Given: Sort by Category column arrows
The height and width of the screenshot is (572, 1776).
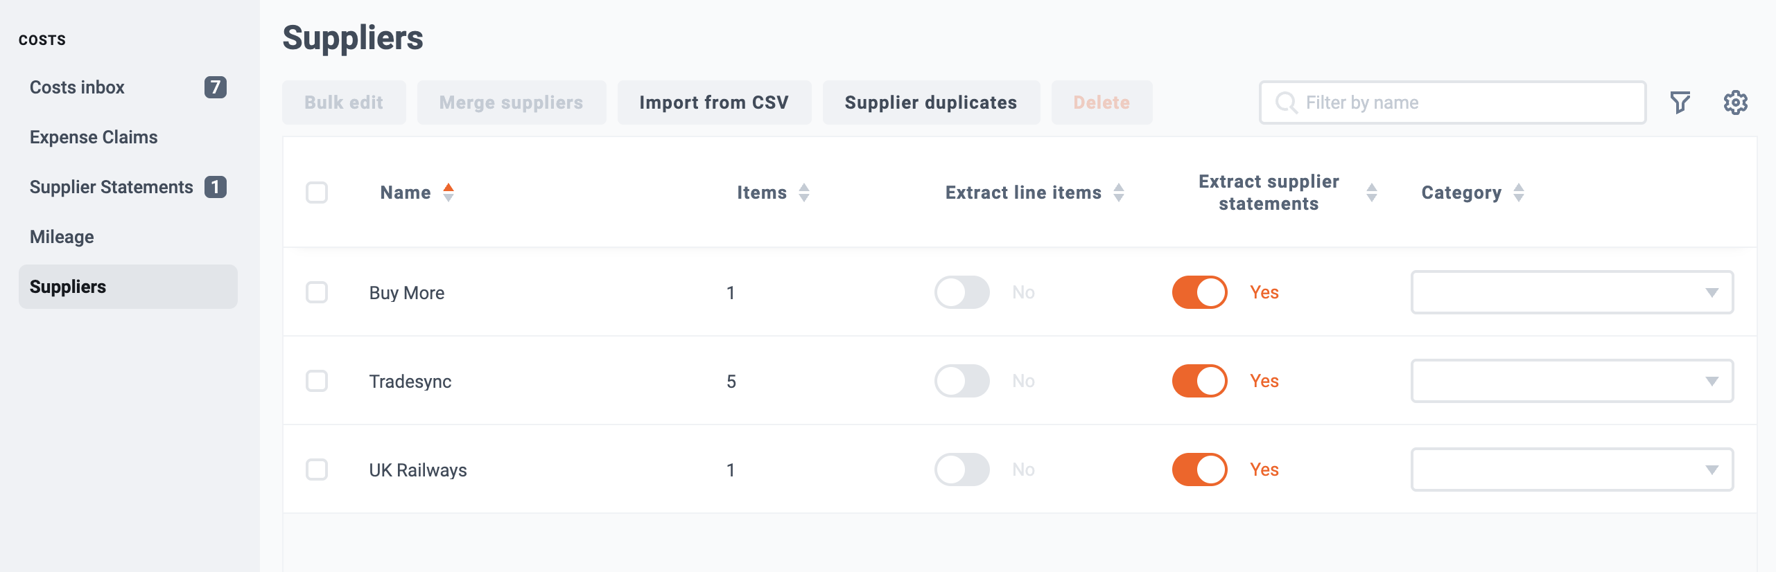Looking at the screenshot, I should (x=1519, y=193).
